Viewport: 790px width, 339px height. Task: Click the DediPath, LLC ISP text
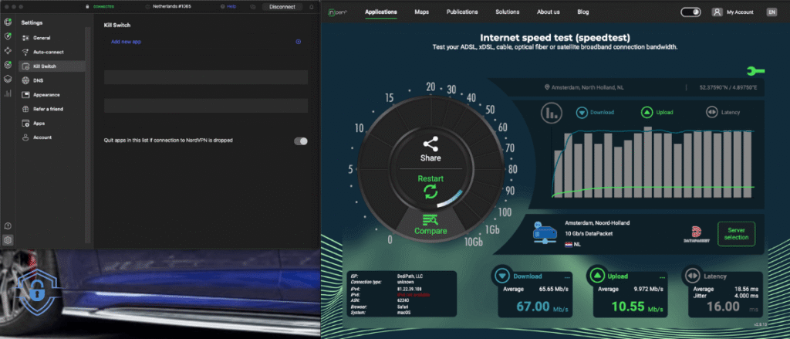[410, 277]
